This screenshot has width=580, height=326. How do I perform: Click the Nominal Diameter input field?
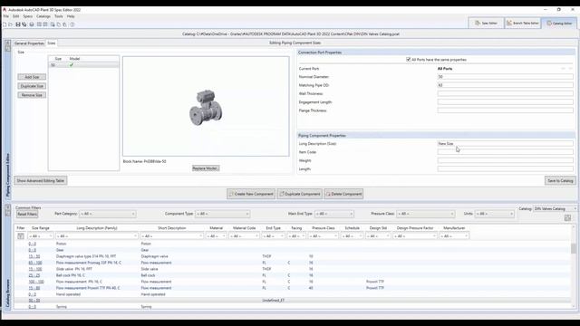(x=506, y=76)
